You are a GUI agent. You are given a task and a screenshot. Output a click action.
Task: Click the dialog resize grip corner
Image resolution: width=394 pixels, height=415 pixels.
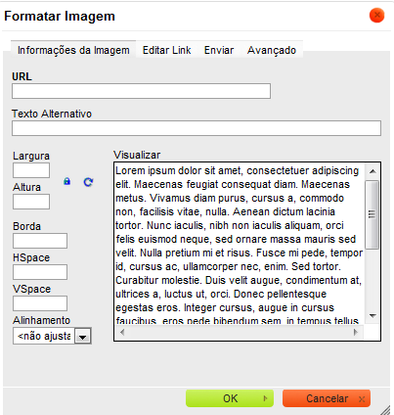click(385, 409)
